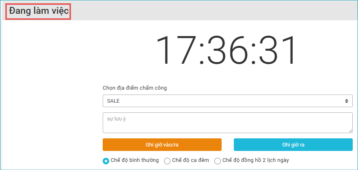
Task: Click the gray header bar beside the heading
Action: point(211,11)
